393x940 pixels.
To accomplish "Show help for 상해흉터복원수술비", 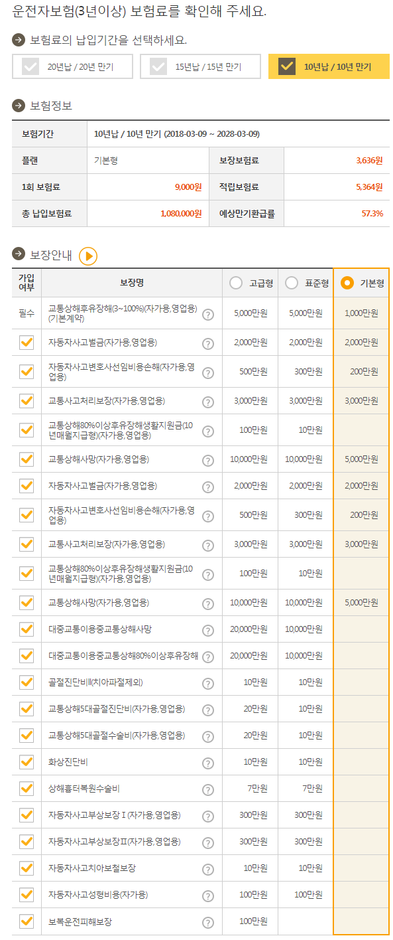I will point(208,789).
